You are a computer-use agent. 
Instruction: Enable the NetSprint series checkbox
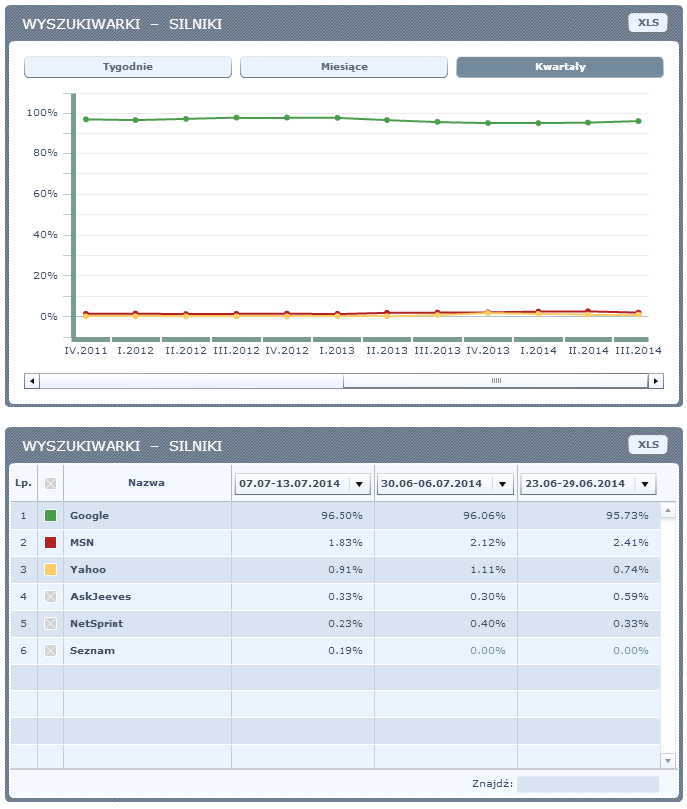pyautogui.click(x=50, y=623)
